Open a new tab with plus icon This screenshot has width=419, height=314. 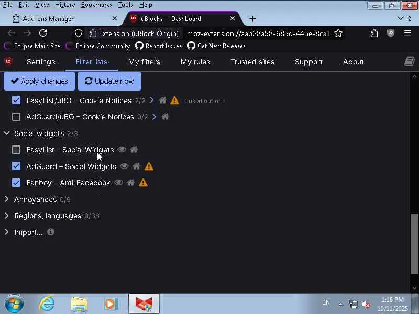[252, 19]
